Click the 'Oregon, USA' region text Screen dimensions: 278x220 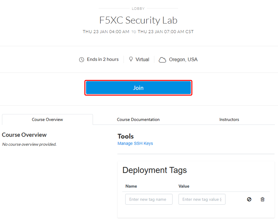(183, 60)
